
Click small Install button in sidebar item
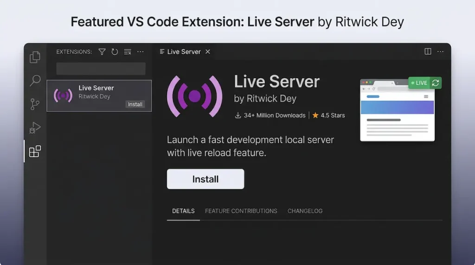(135, 104)
